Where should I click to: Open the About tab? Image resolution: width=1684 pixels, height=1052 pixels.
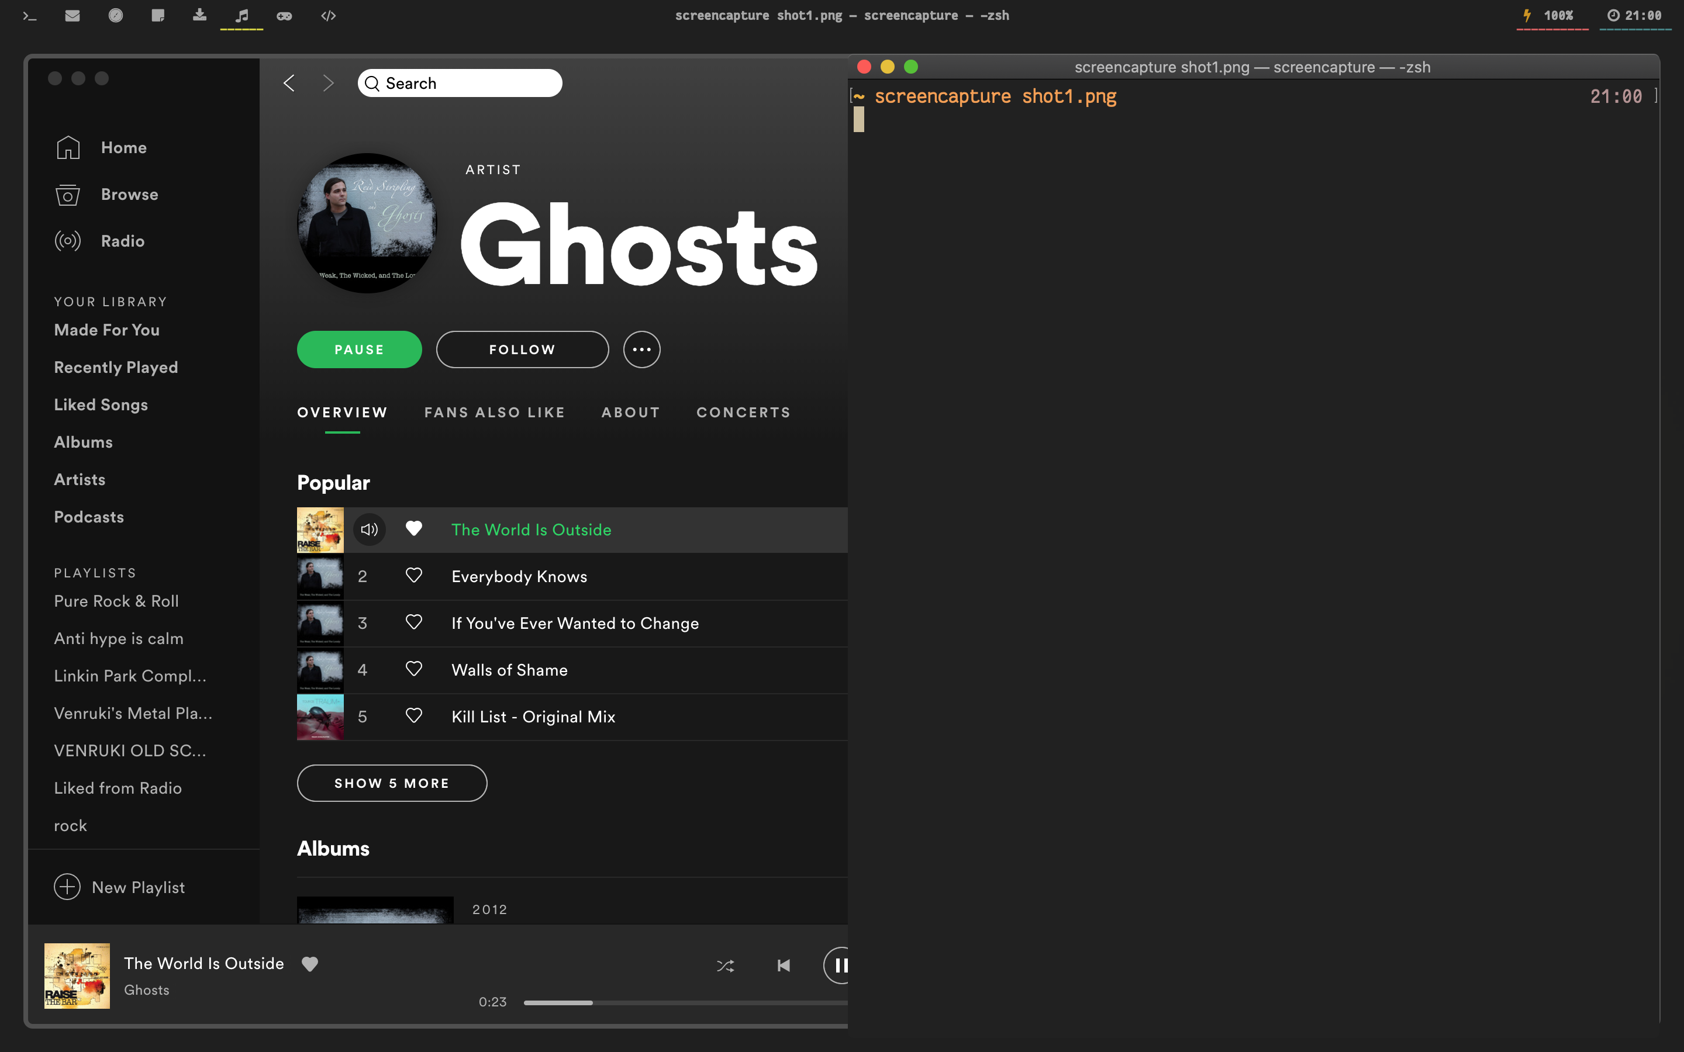point(630,413)
